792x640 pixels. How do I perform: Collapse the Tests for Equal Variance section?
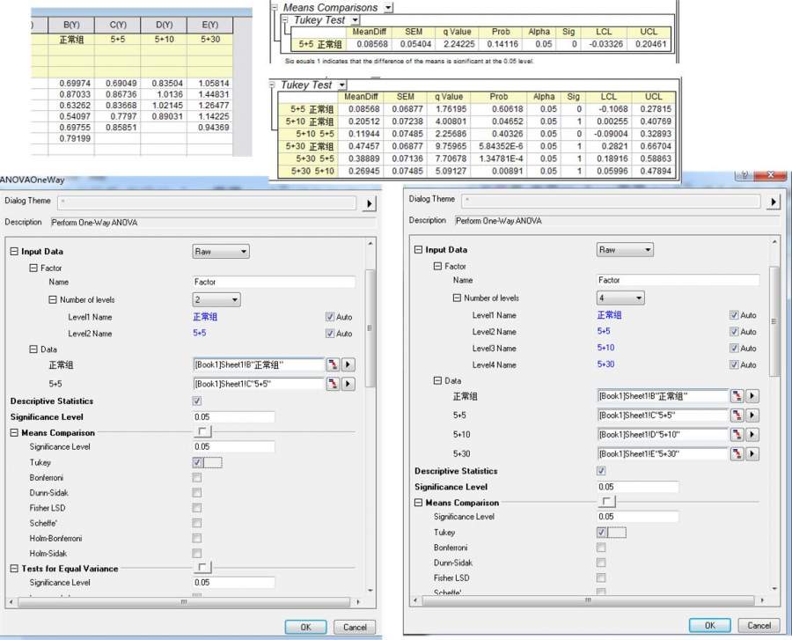(x=14, y=569)
